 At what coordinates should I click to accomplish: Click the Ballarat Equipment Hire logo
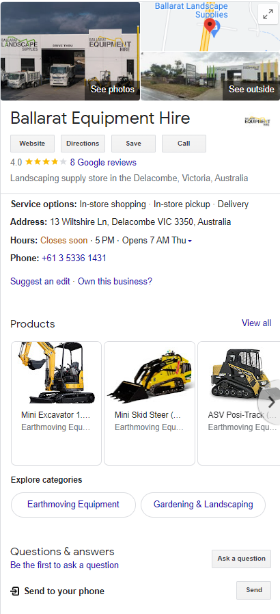[x=257, y=120]
